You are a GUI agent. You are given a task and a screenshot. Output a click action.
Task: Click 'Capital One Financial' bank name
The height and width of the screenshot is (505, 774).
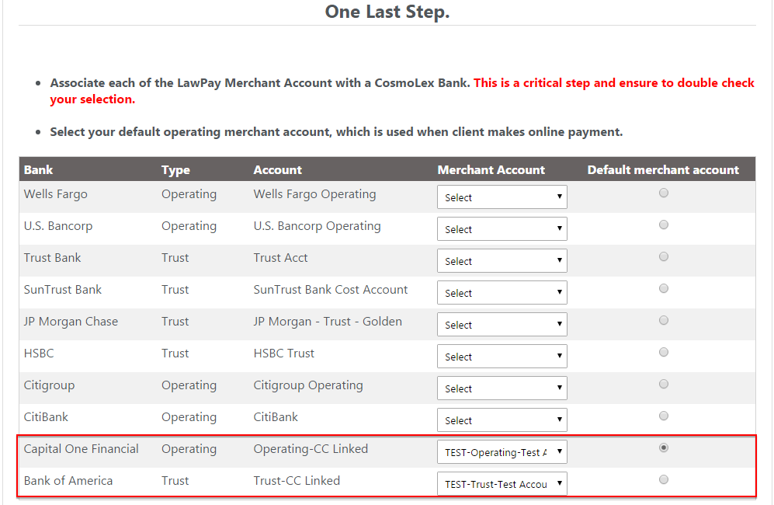tap(81, 448)
